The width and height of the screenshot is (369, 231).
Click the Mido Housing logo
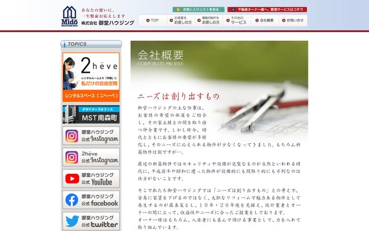[69, 16]
